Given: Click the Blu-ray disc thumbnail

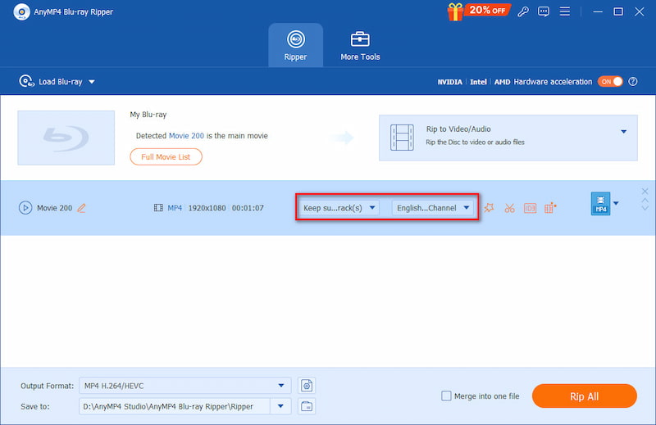Looking at the screenshot, I should pos(66,138).
